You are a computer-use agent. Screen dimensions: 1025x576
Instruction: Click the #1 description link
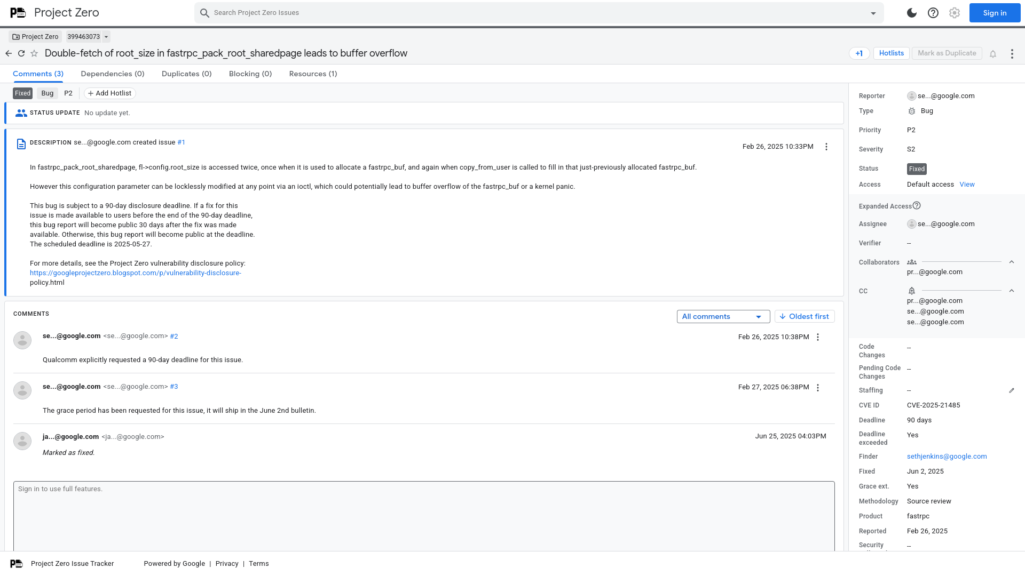click(182, 142)
